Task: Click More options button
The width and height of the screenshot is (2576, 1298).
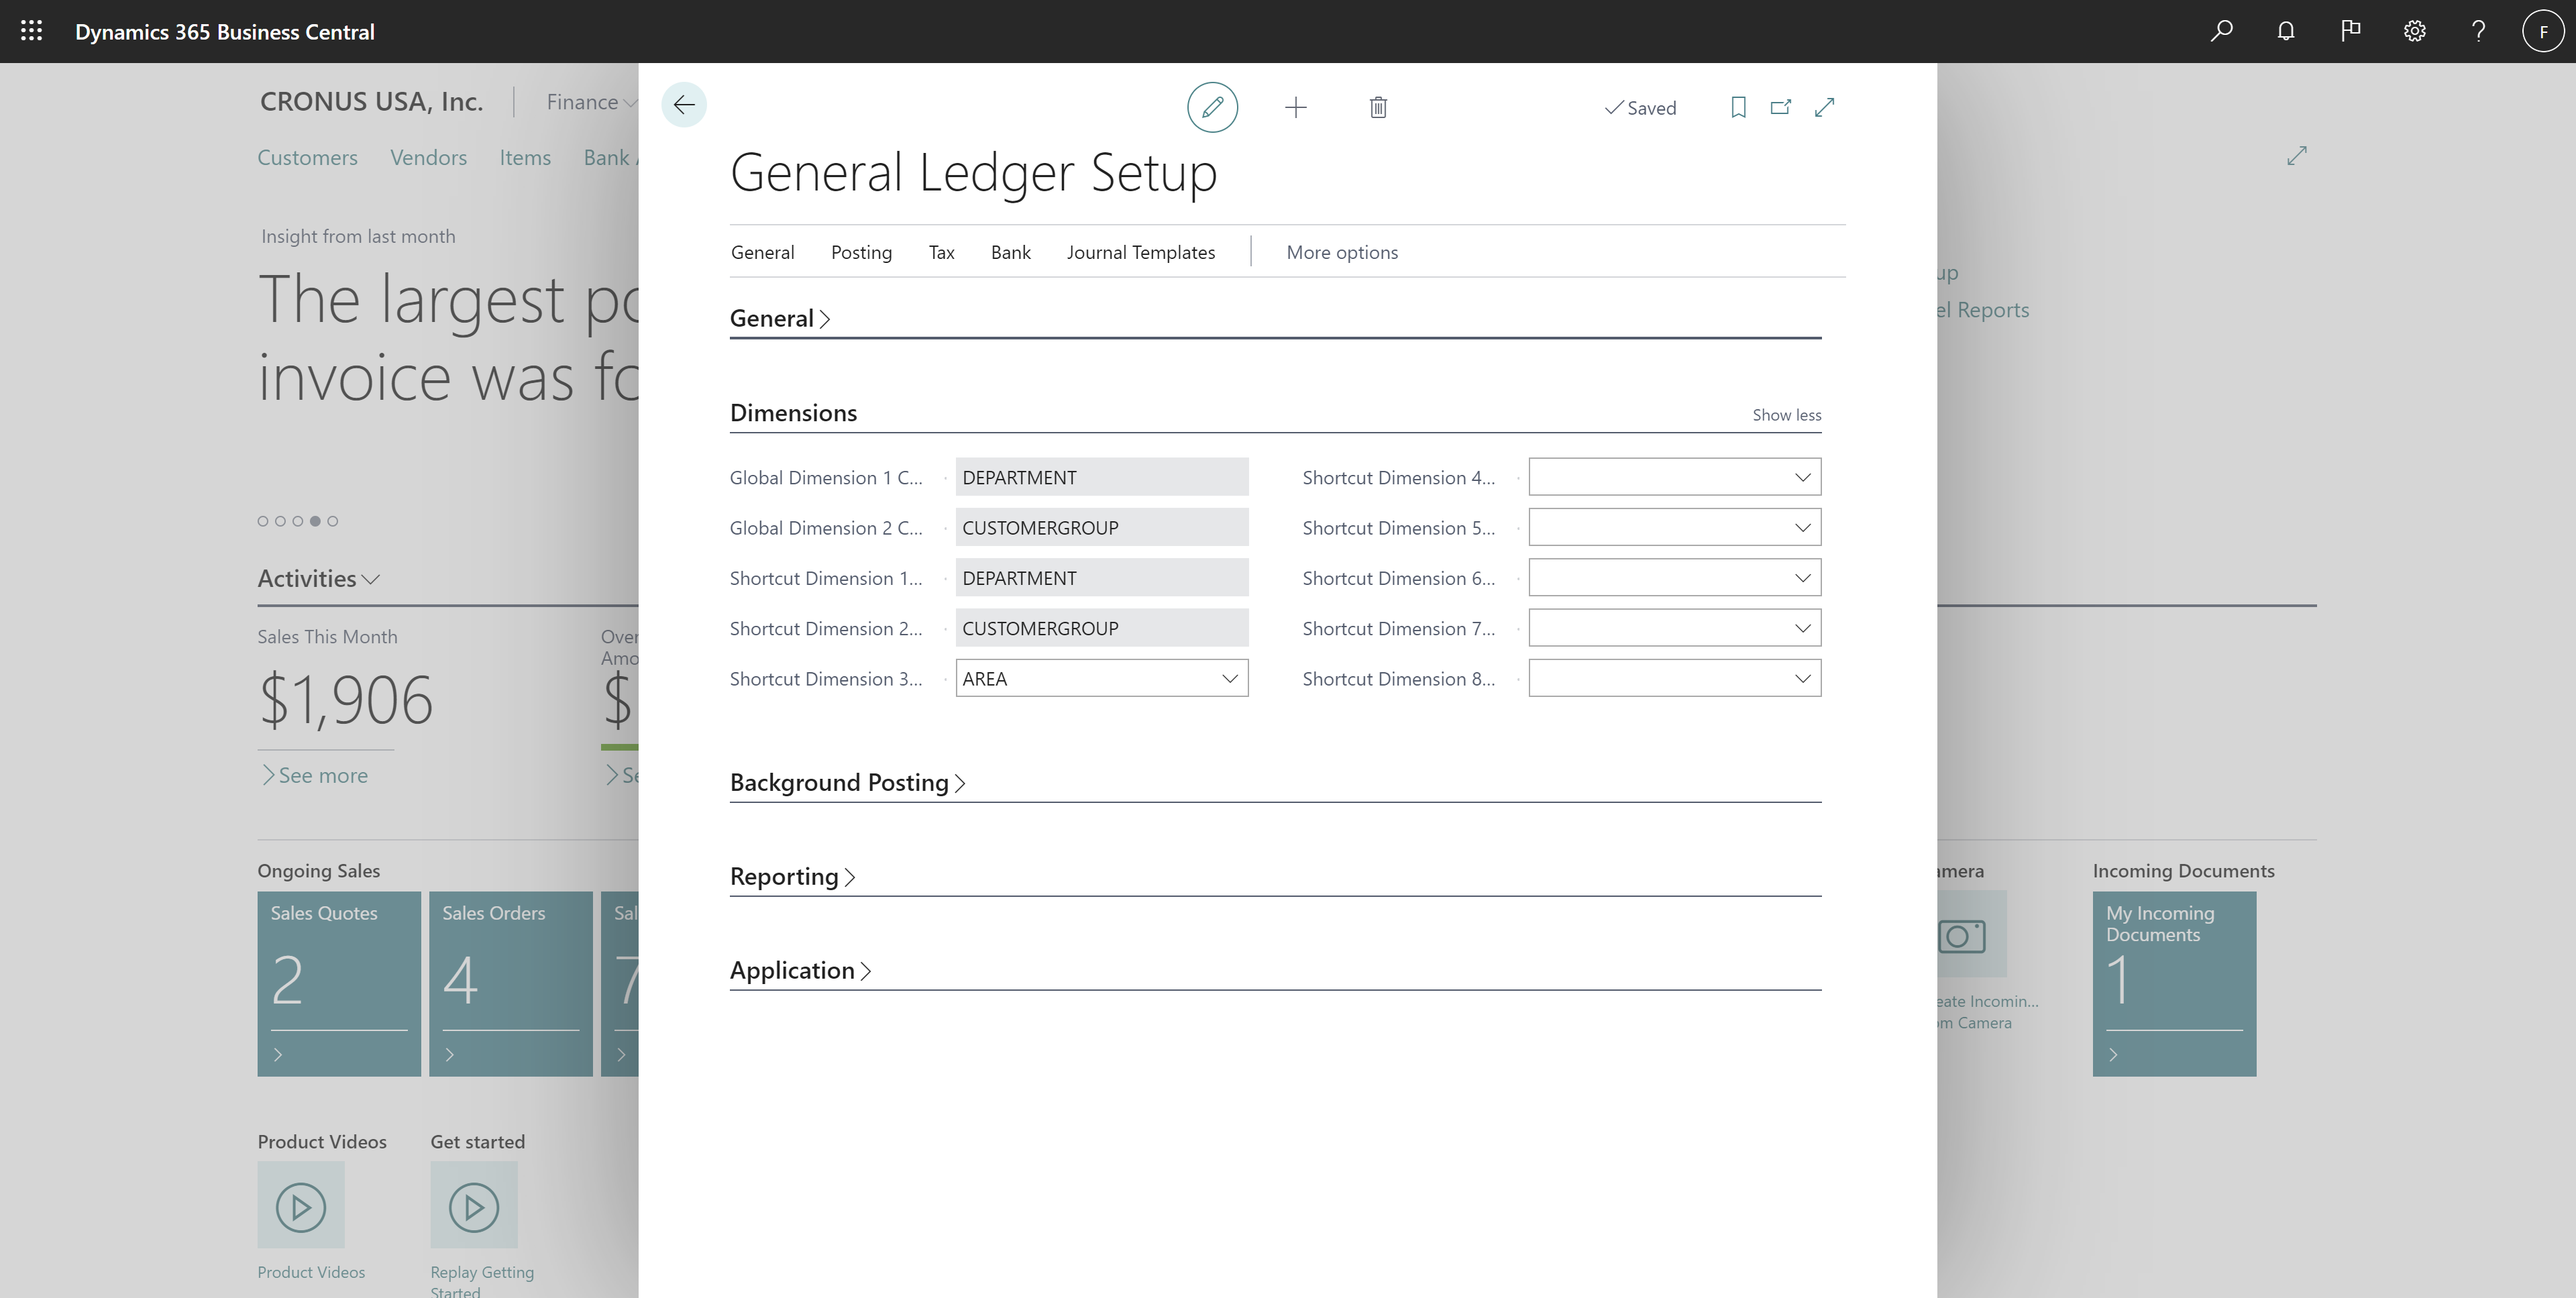Action: click(1341, 252)
